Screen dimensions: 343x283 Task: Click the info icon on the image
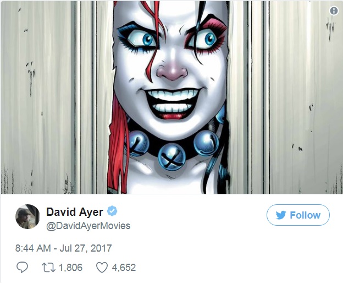pos(334,10)
